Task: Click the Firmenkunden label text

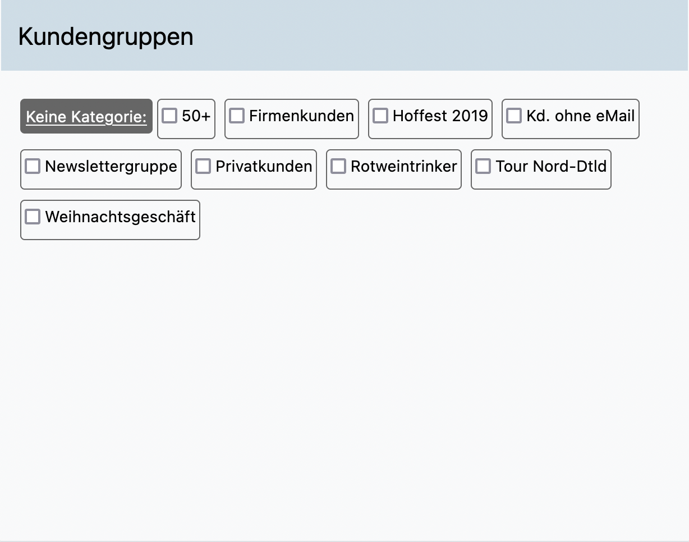Action: [301, 116]
